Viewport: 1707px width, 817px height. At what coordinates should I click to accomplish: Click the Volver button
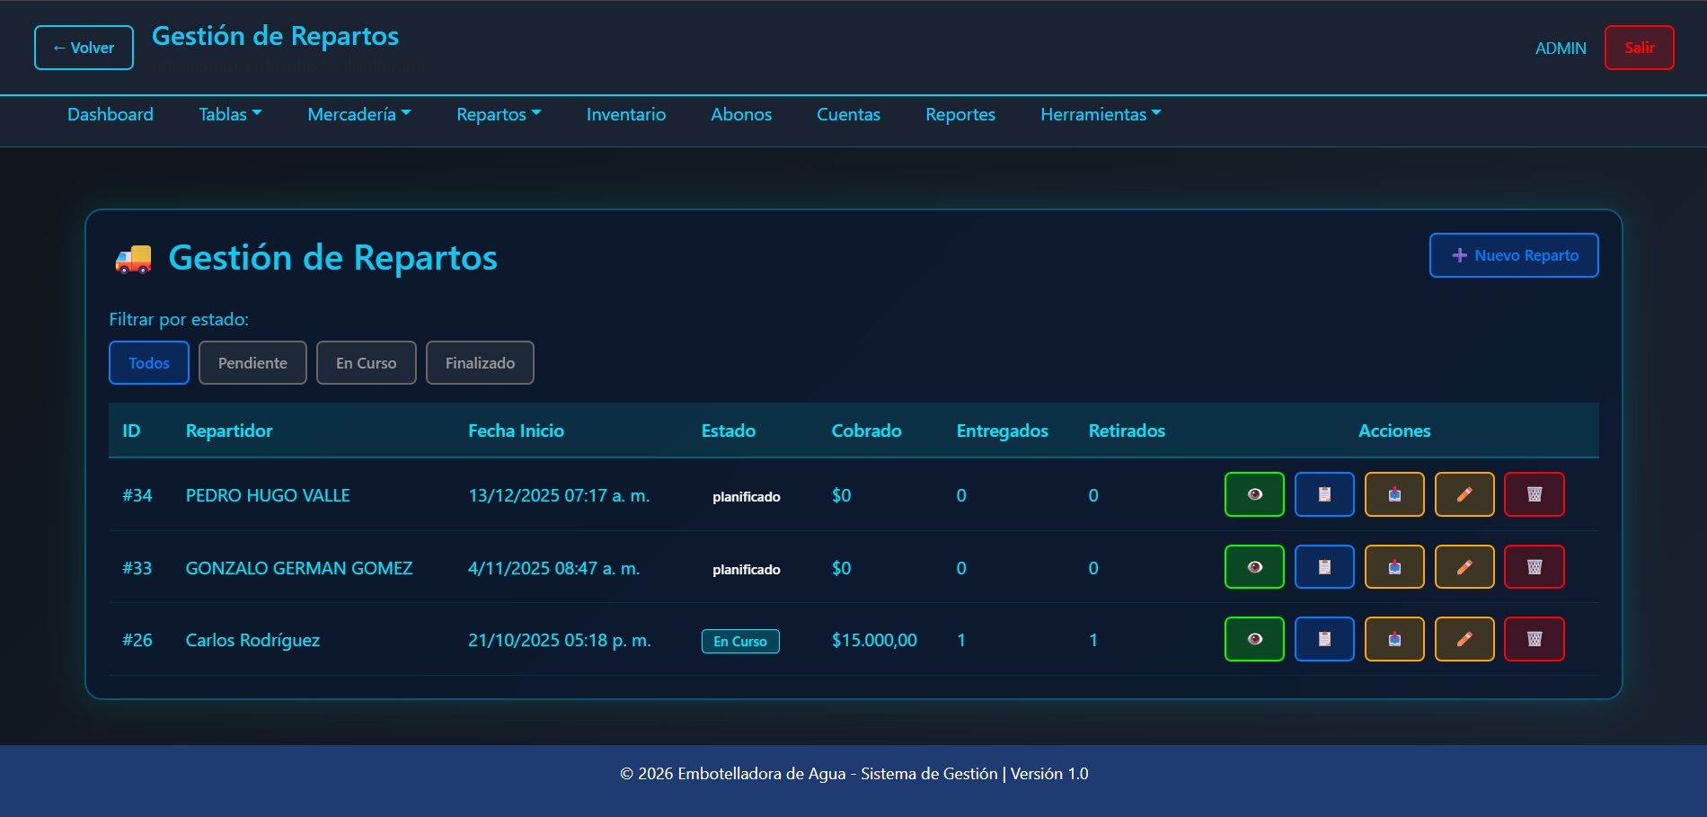pyautogui.click(x=84, y=48)
